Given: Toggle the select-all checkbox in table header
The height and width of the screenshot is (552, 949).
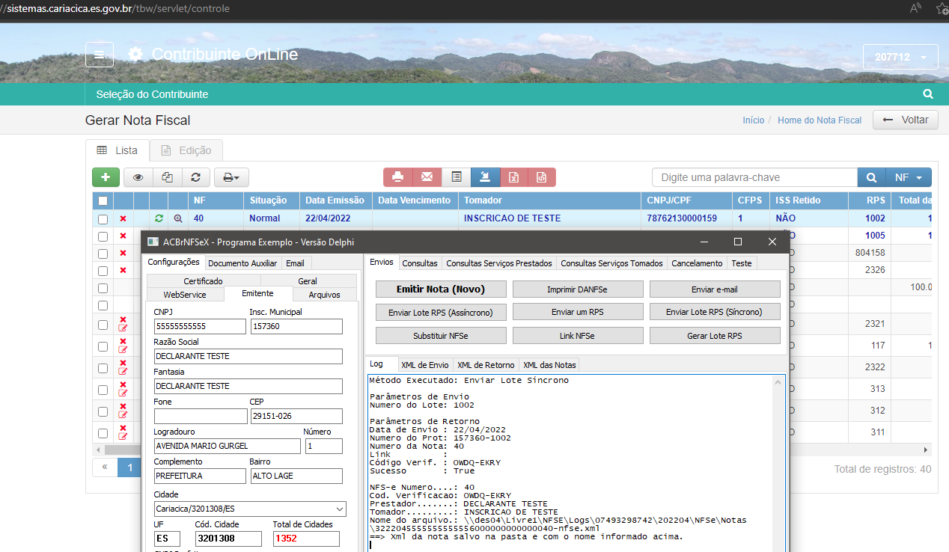Looking at the screenshot, I should tap(103, 200).
